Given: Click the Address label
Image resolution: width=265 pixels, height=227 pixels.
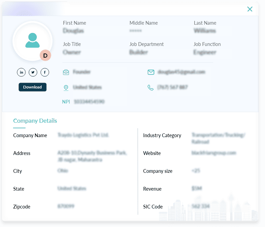Looking at the screenshot, I should click(22, 153).
